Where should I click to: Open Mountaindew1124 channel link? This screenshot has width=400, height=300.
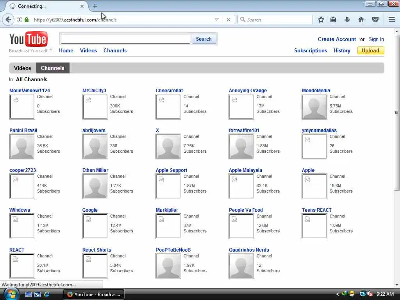(x=30, y=90)
